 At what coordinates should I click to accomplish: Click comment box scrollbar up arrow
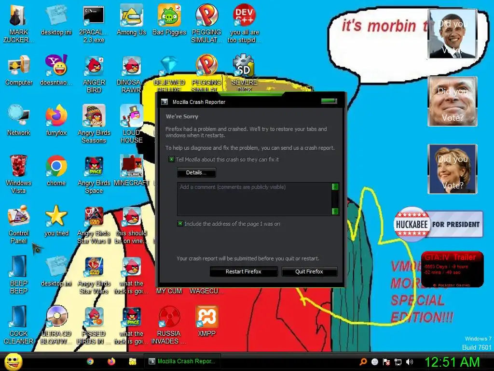(335, 187)
